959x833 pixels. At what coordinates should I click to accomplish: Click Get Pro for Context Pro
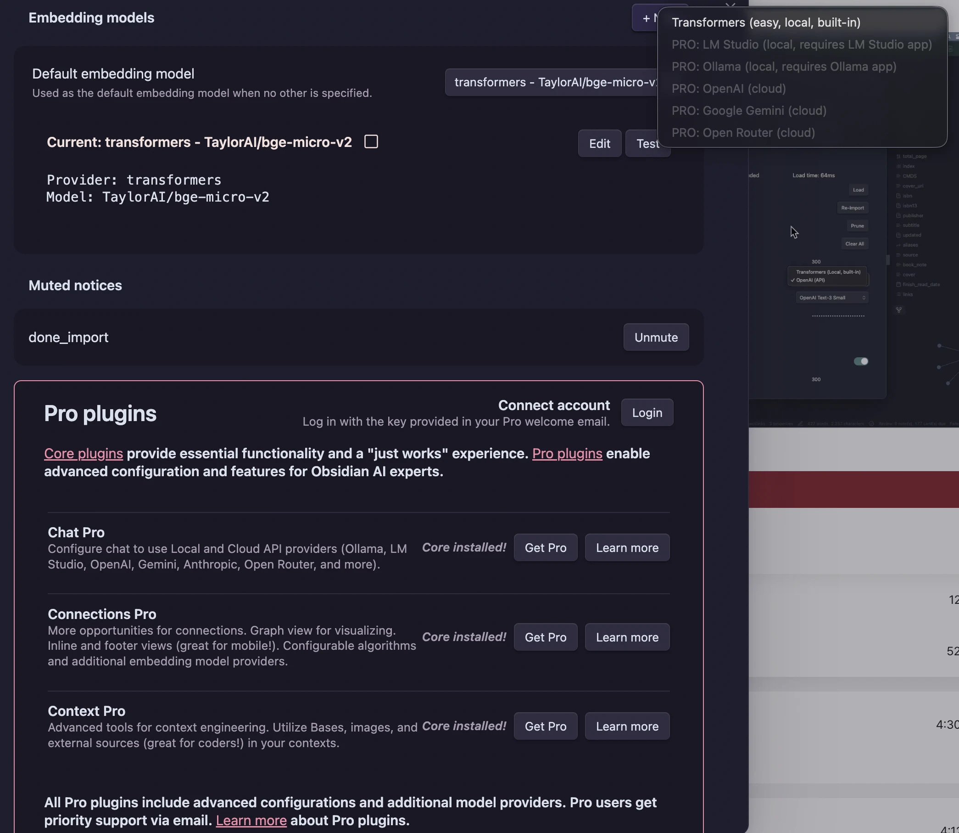tap(545, 726)
